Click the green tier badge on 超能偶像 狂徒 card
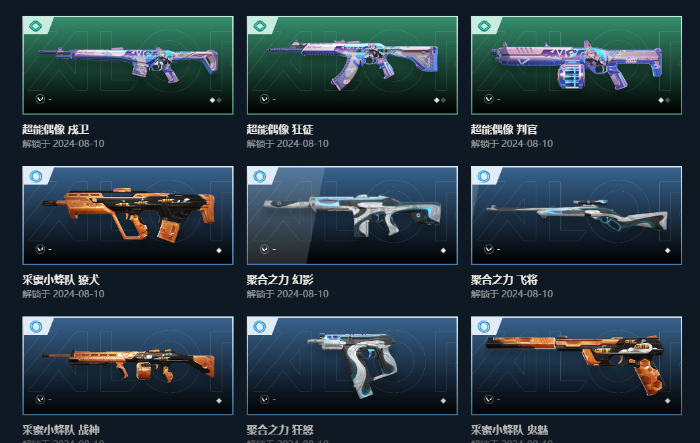The image size is (700, 443). [260, 26]
